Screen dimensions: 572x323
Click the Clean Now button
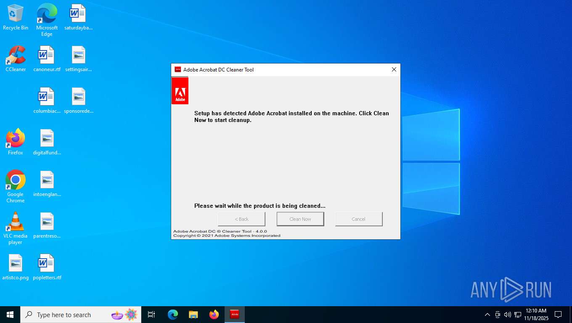click(300, 219)
